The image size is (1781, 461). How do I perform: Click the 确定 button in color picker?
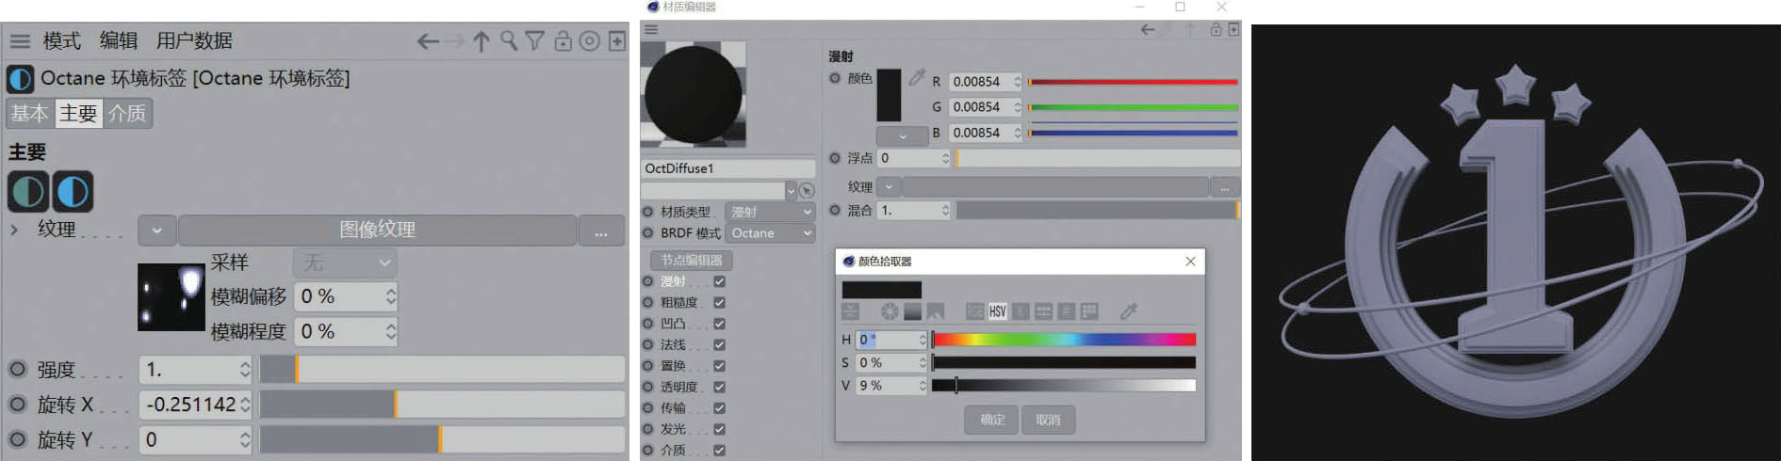pyautogui.click(x=991, y=420)
